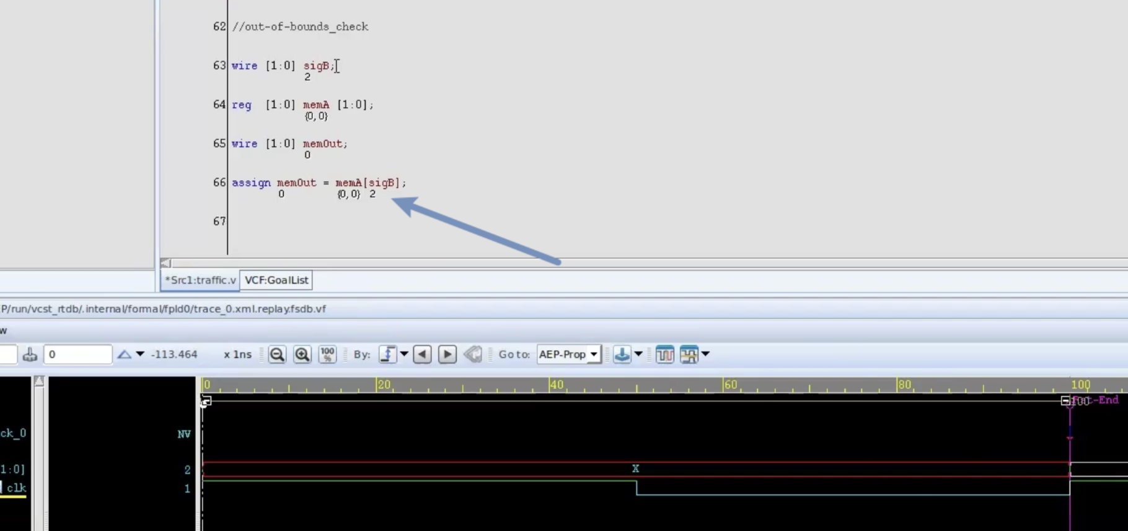
Task: Click the timeline ruler at the 80 mark
Action: coord(904,385)
